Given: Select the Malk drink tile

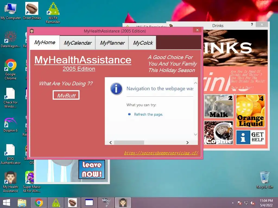Looking at the screenshot, I should coord(219,106).
